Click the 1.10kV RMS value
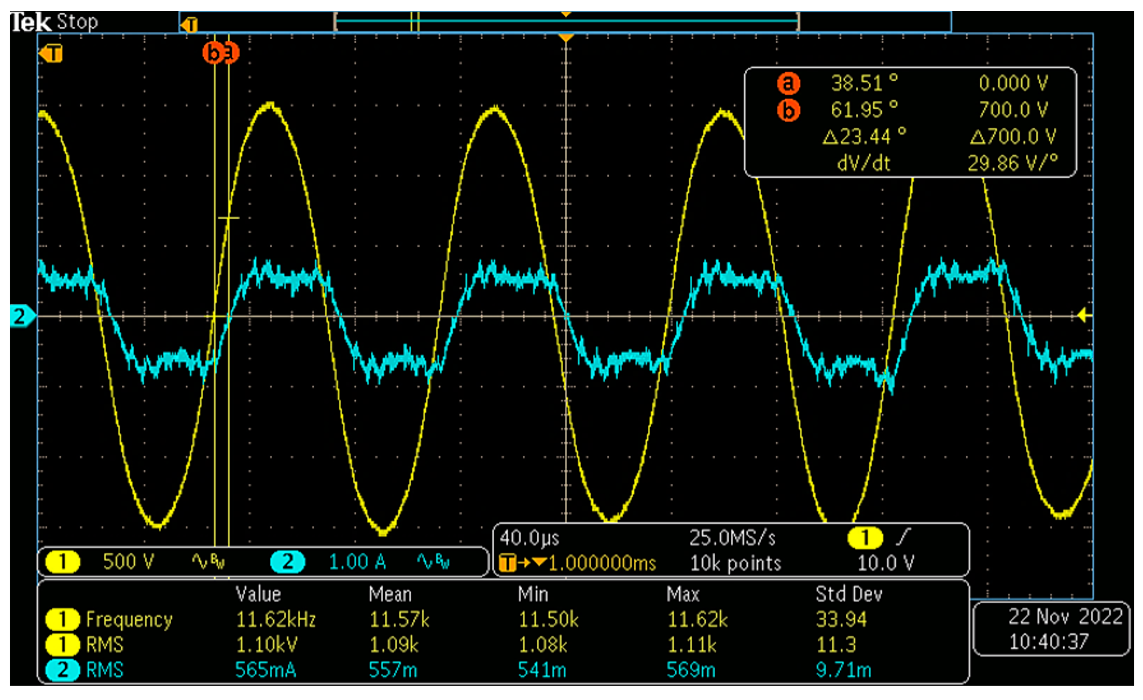The image size is (1143, 700). pyautogui.click(x=266, y=644)
